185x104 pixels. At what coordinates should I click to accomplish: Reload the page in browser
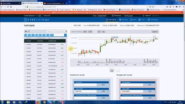click(x=8, y=7)
